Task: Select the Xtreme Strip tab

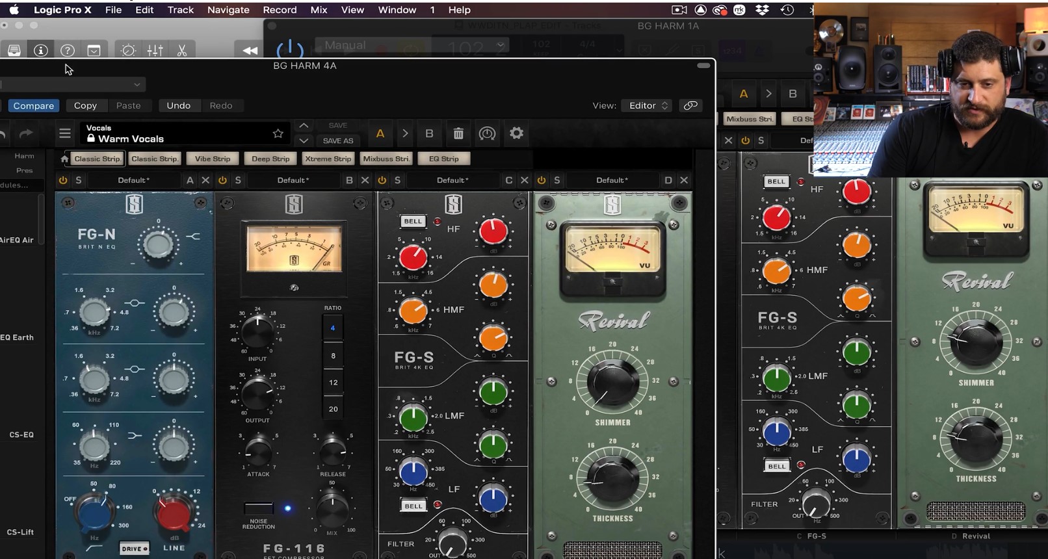Action: (328, 159)
